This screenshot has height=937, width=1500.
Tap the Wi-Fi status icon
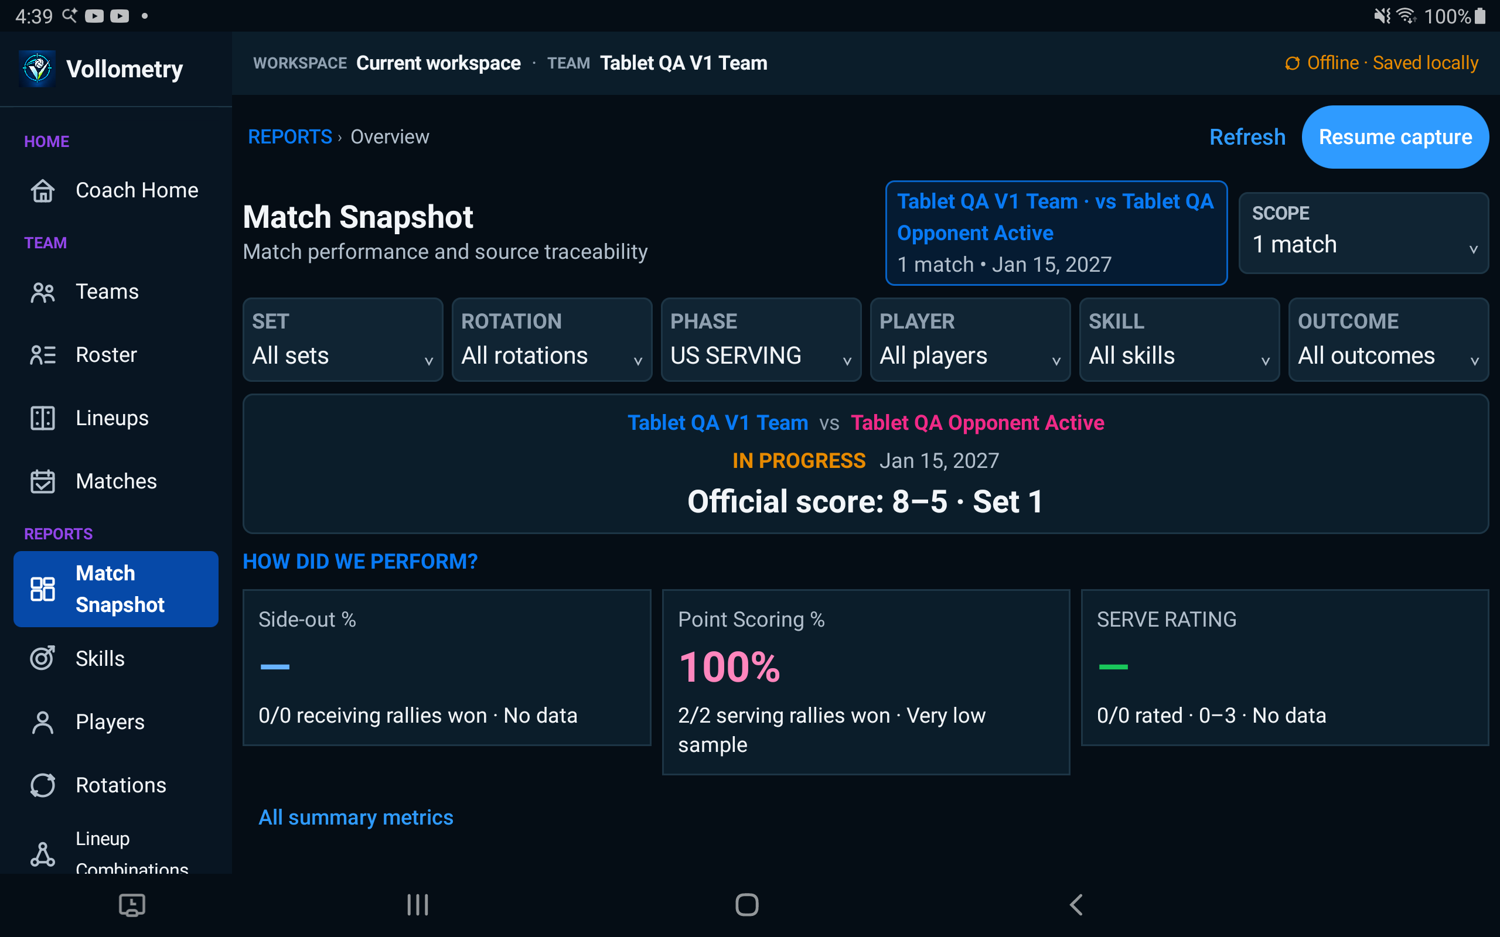tap(1407, 15)
